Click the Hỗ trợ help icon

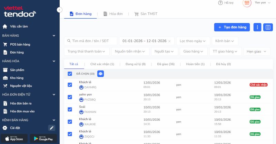[x=220, y=3]
